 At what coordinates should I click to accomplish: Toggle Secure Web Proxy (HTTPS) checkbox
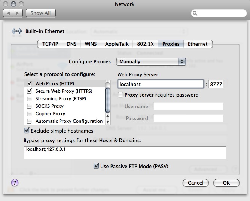[x=29, y=91]
